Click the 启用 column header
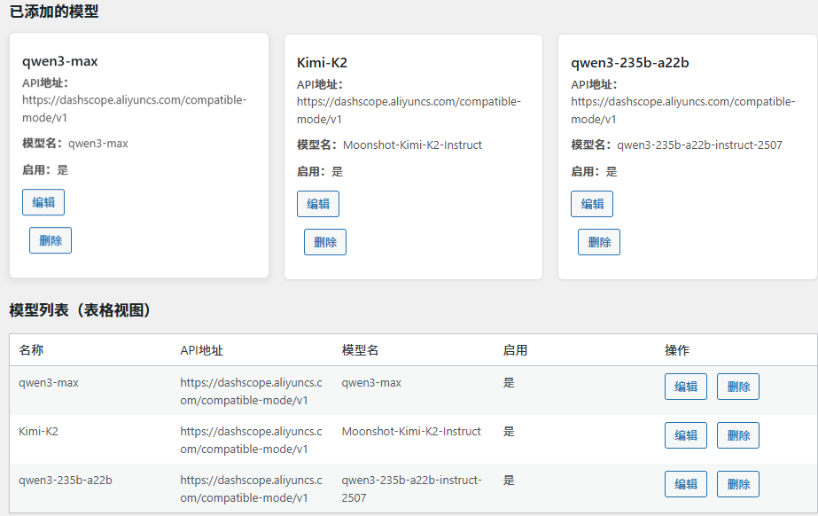The height and width of the screenshot is (516, 818). [x=515, y=350]
